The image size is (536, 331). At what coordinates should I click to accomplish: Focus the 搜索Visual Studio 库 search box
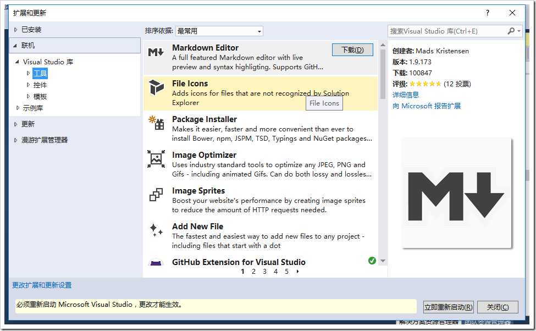coord(447,31)
